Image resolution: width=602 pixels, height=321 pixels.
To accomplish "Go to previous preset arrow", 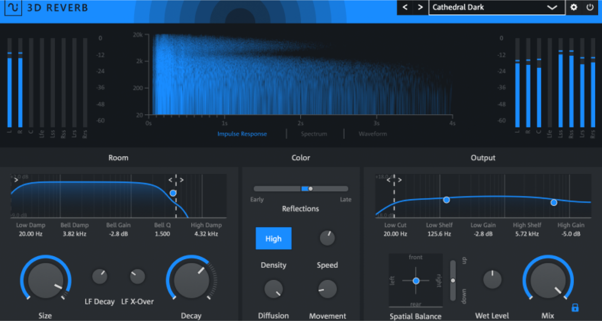I will pyautogui.click(x=405, y=7).
